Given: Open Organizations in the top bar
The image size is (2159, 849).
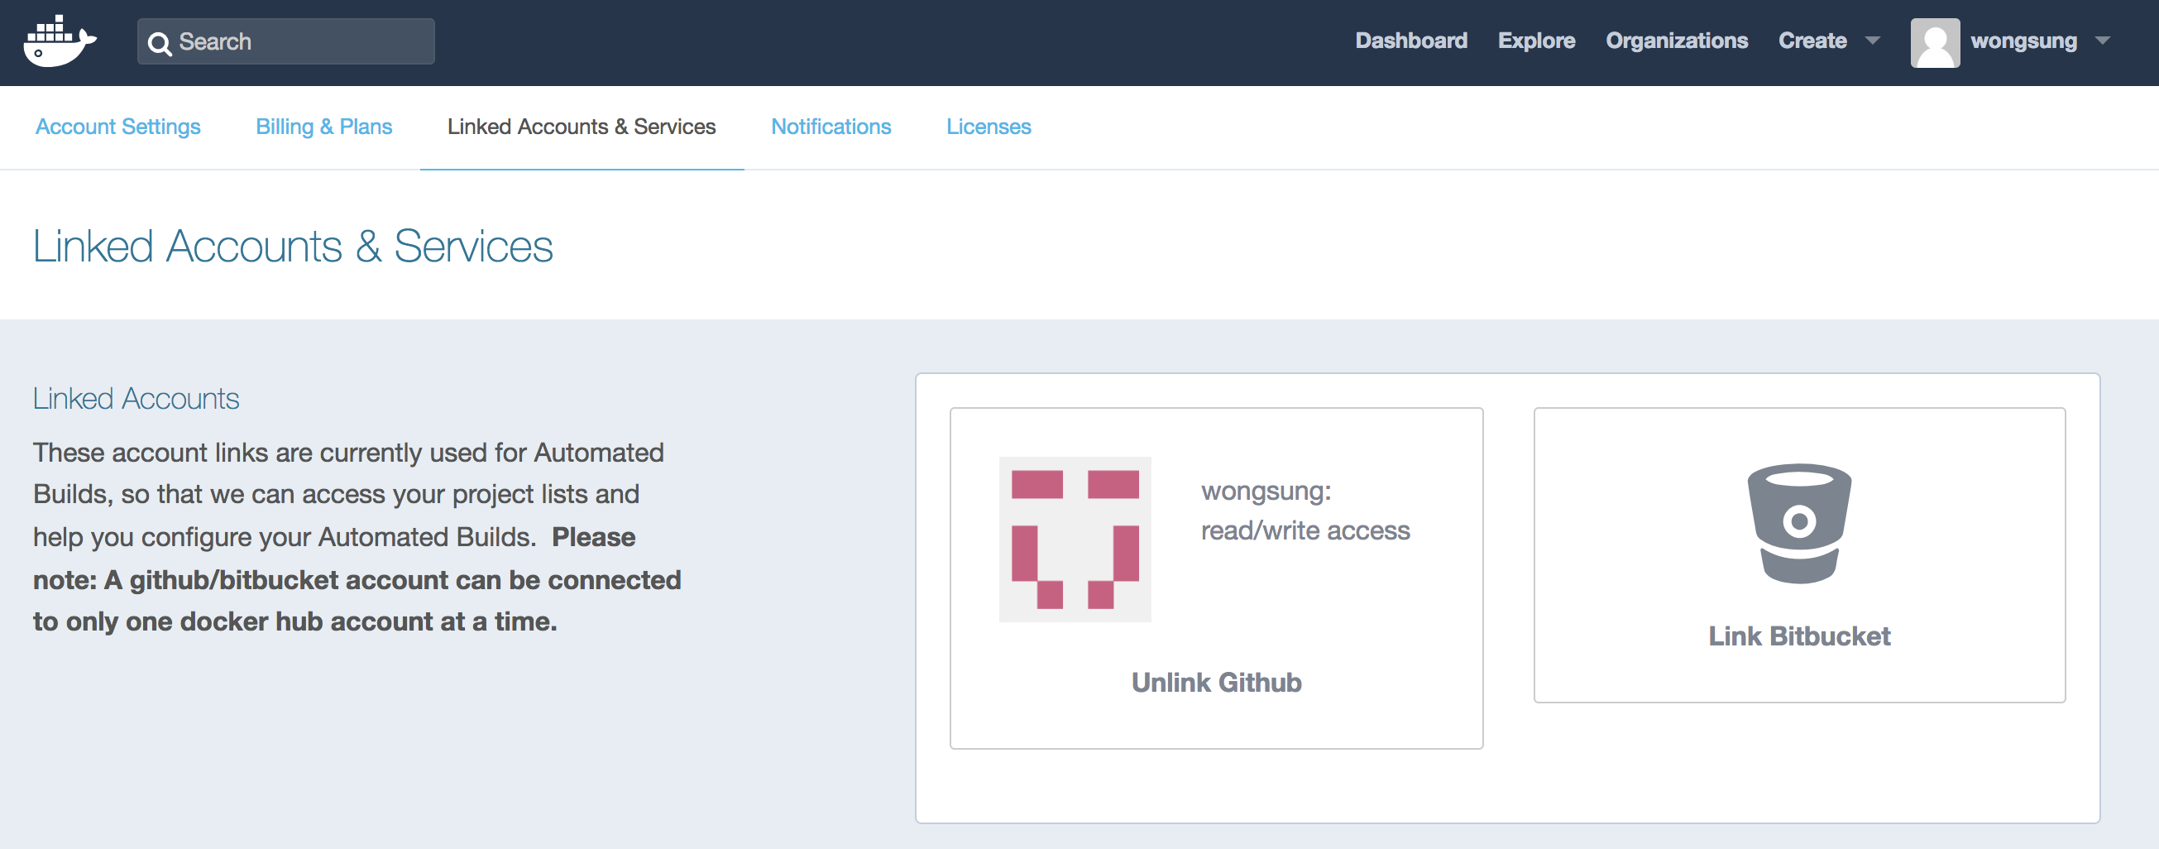Looking at the screenshot, I should click(1676, 41).
